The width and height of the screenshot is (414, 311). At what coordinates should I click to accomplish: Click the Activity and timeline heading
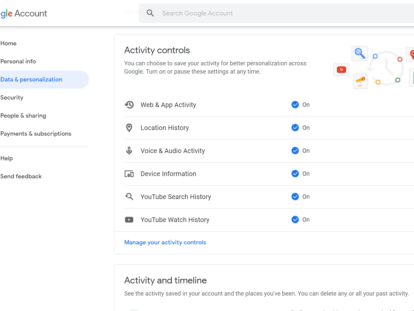coord(166,280)
